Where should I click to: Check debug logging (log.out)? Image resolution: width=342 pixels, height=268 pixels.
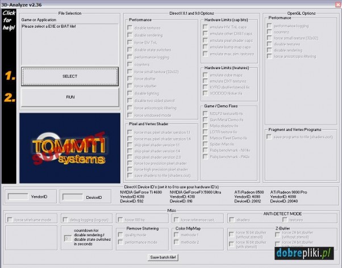[x=65, y=220]
